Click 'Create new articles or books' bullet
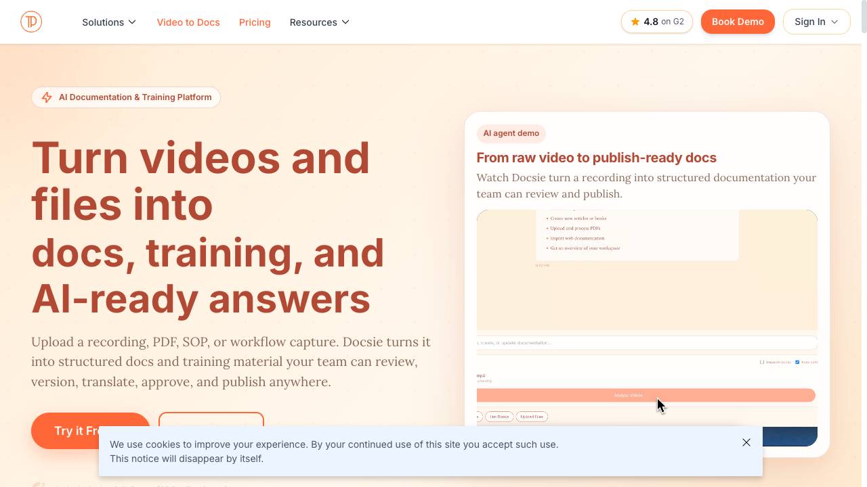This screenshot has width=867, height=487. (576, 218)
